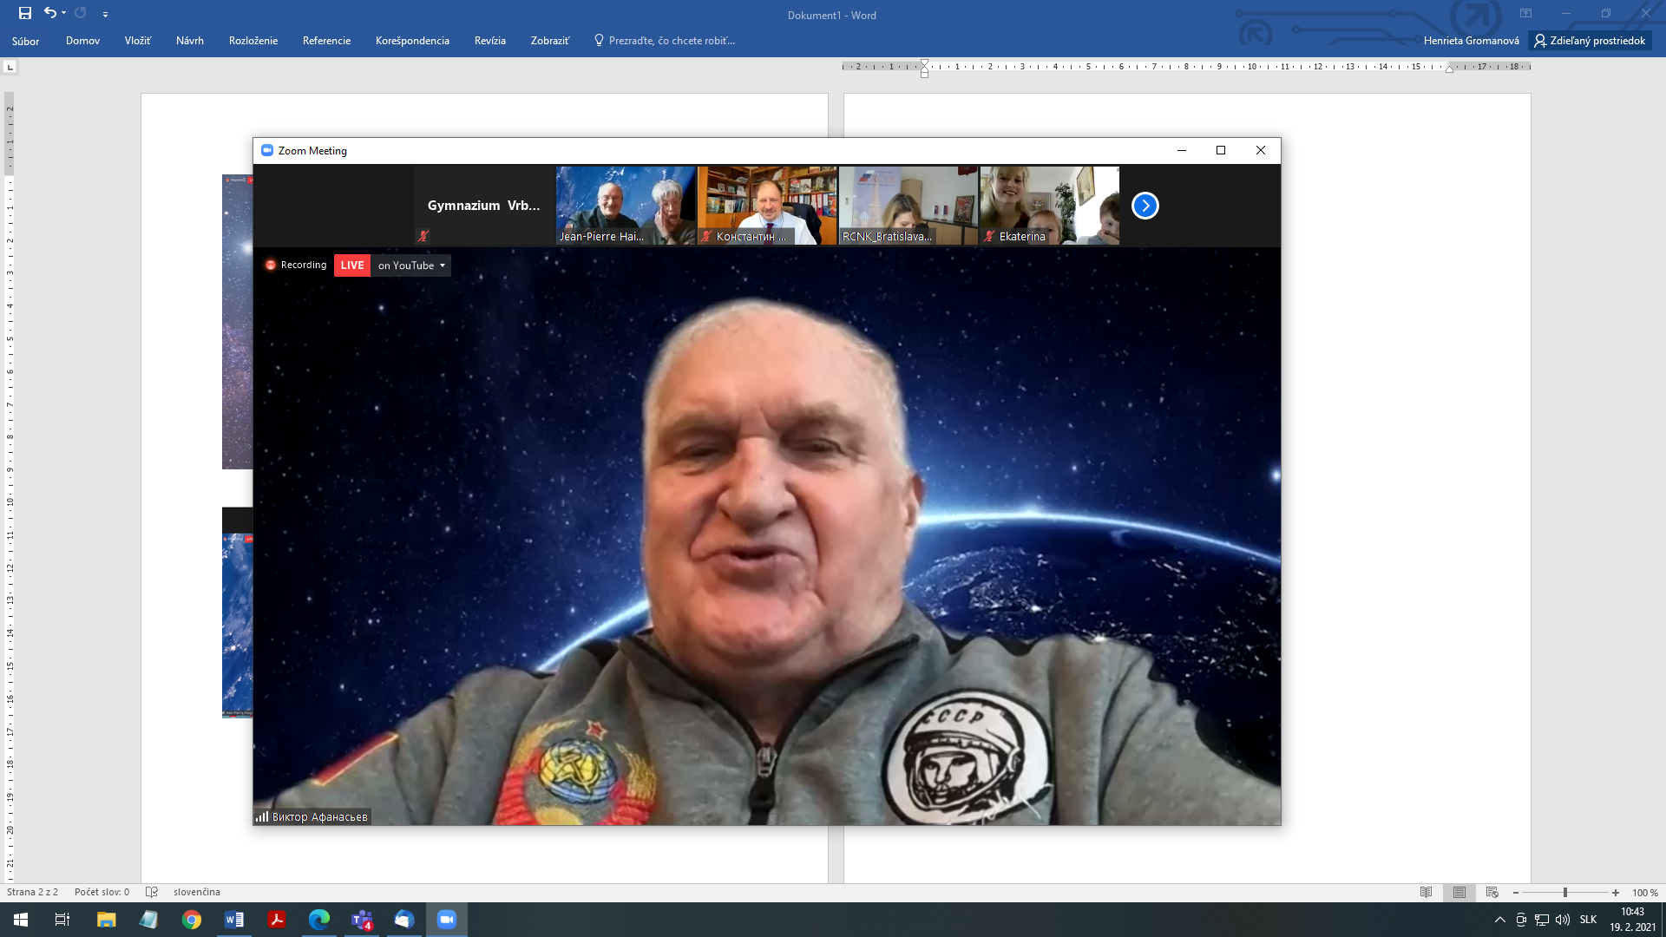Show next participants in Zoom gallery strip
Image resolution: width=1666 pixels, height=937 pixels.
point(1145,206)
